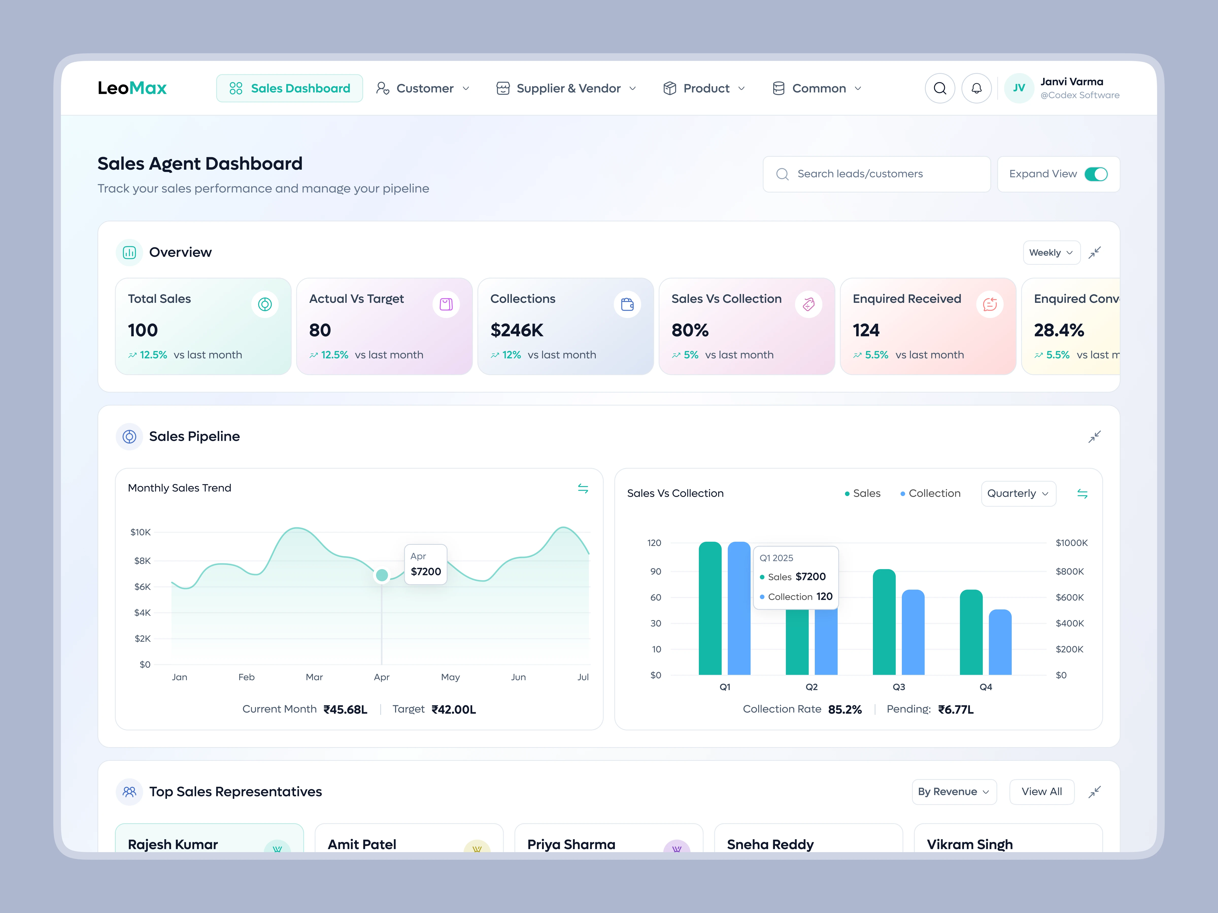
Task: Select the Sales Dashboard nav button
Action: coord(290,88)
